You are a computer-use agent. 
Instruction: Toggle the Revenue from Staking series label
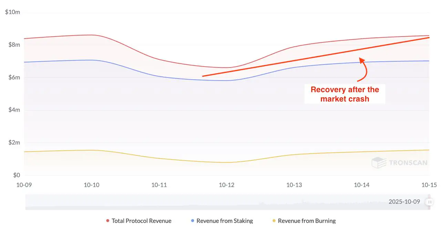tap(225, 221)
